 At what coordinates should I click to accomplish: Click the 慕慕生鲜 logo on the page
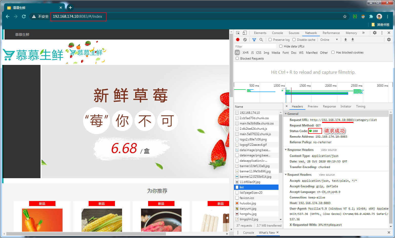[x=33, y=54]
